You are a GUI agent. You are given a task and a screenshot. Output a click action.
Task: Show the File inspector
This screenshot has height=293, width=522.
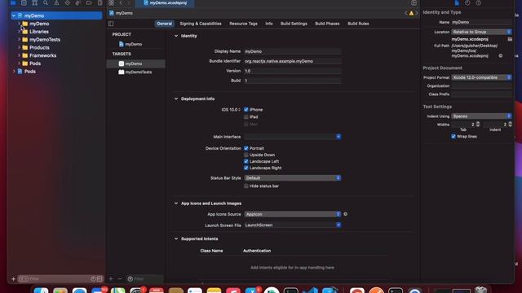tap(457, 2)
